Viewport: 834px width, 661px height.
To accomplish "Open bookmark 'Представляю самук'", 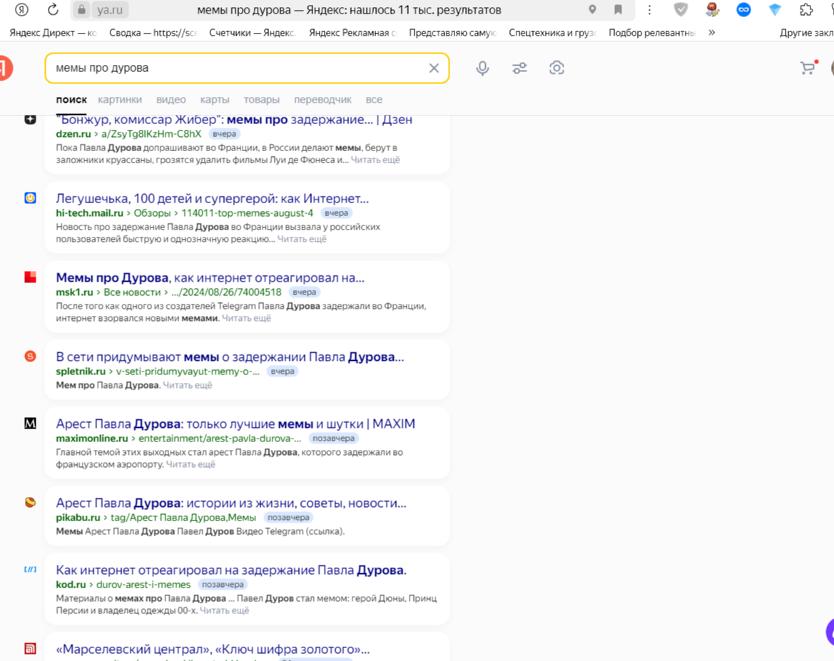I will click(452, 32).
